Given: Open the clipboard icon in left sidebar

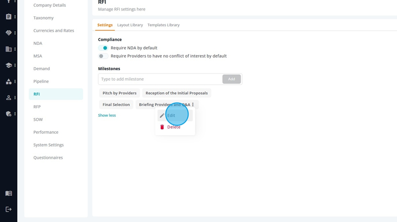Looking at the screenshot, I should click(9, 17).
